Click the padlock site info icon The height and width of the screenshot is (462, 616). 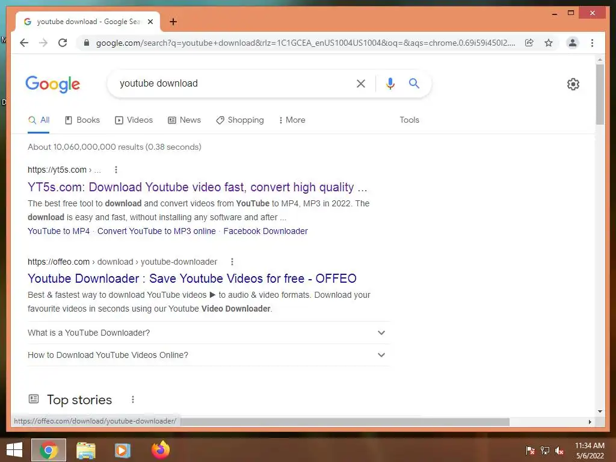coord(87,43)
